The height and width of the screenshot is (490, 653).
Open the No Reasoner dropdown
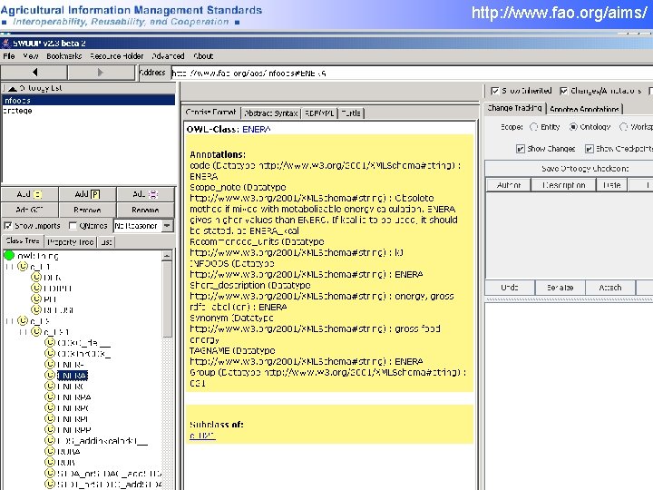(167, 225)
